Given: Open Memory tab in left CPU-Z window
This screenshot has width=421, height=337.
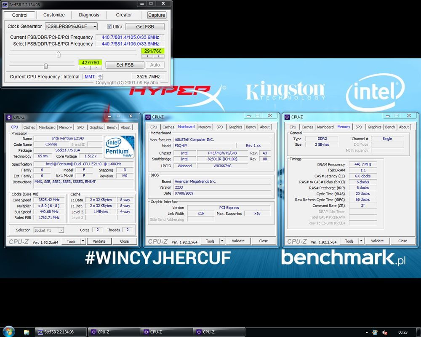Looking at the screenshot, I should pyautogui.click(x=65, y=127).
